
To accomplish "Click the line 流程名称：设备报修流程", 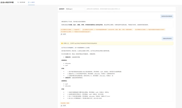I will 72,57.
